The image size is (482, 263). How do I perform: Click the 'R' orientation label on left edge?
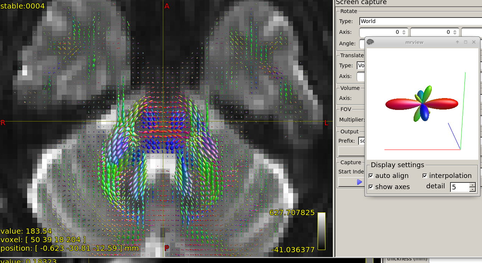coord(3,123)
